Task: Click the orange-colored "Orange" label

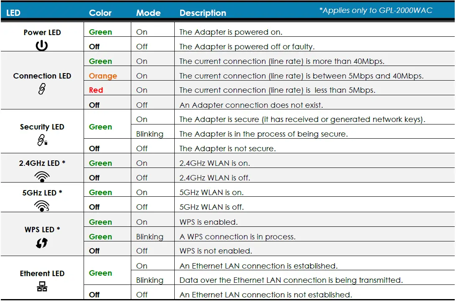Action: (103, 76)
